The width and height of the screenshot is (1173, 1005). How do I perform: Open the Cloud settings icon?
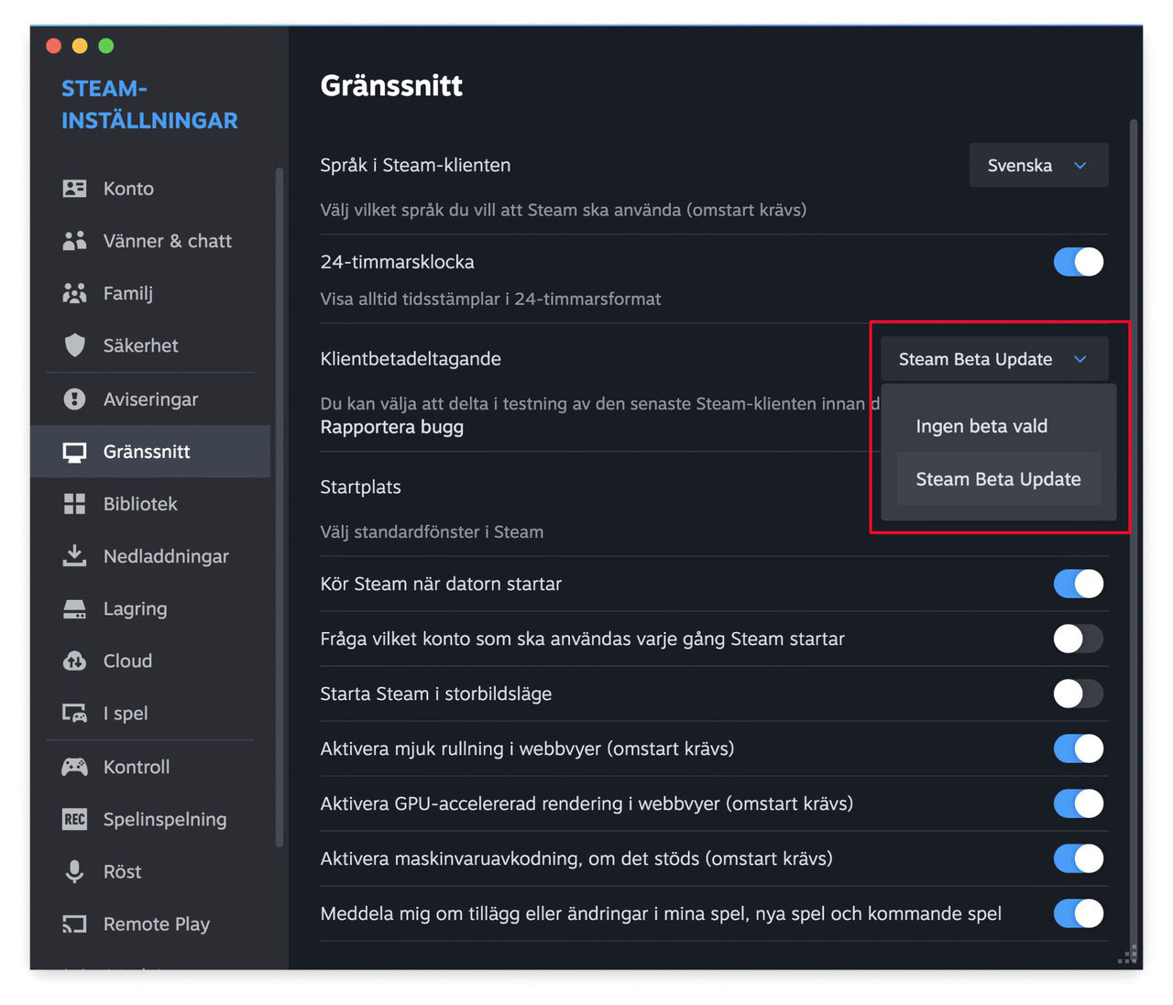tap(74, 661)
